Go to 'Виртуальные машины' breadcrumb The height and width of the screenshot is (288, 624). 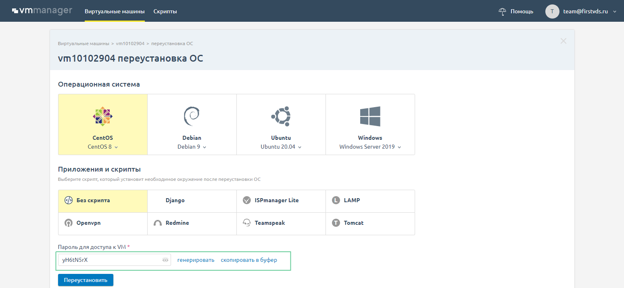83,43
